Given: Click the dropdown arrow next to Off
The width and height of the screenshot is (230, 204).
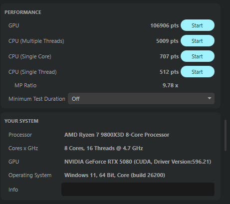Looking at the screenshot, I should 210,98.
